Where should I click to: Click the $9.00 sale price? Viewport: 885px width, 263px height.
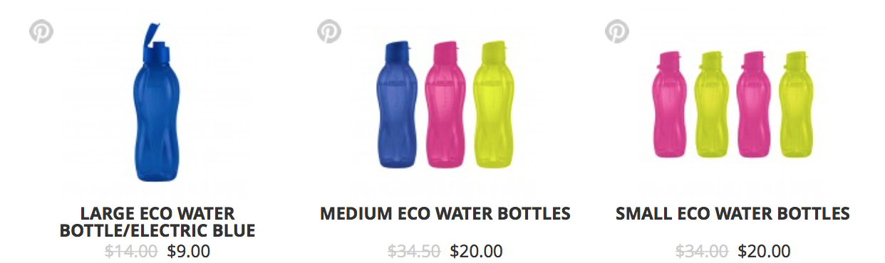pos(188,251)
